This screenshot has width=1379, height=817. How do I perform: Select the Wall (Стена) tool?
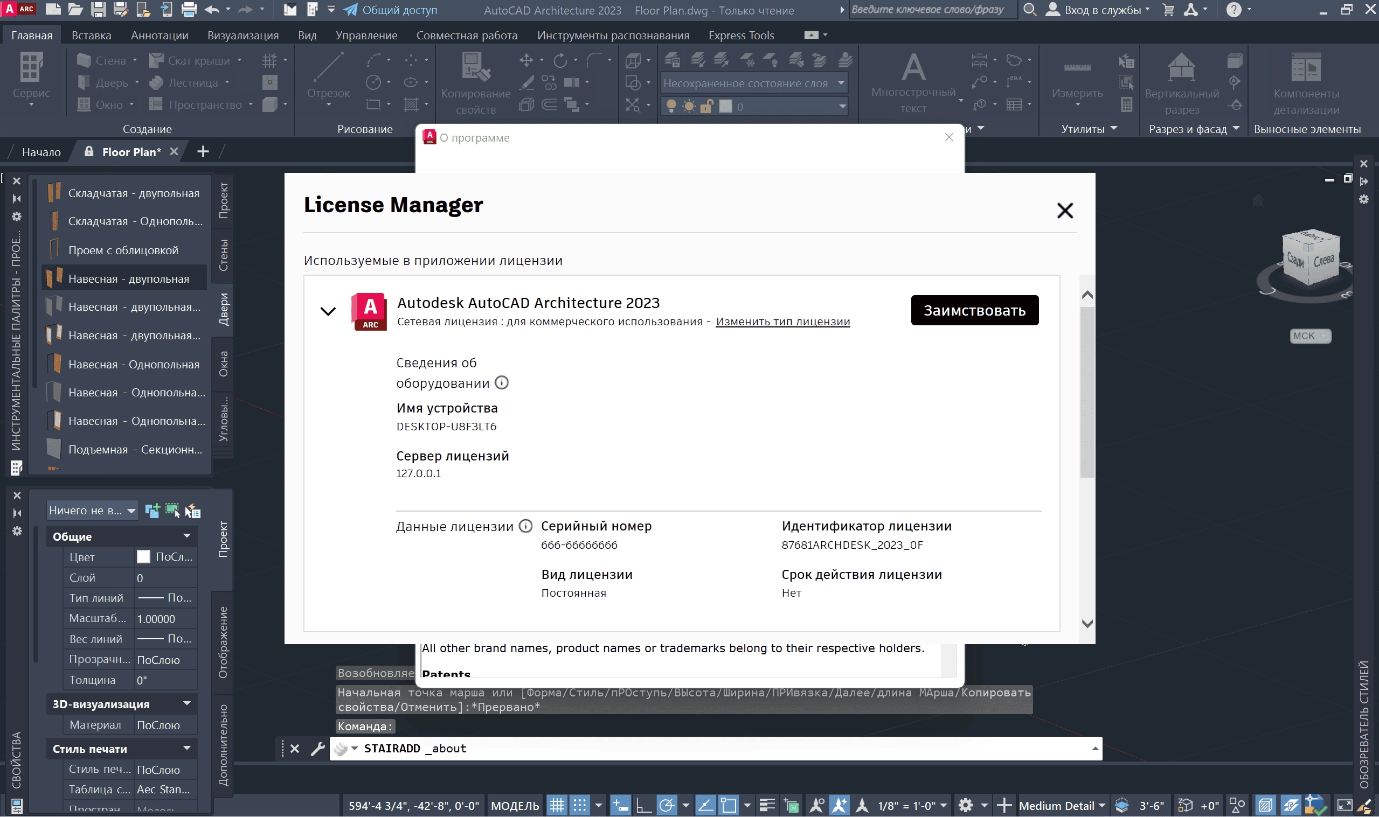(x=102, y=60)
